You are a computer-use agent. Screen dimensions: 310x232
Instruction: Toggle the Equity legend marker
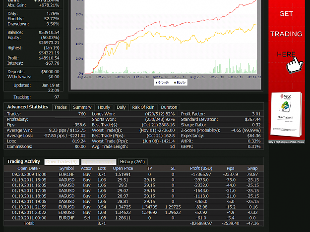coord(175,83)
